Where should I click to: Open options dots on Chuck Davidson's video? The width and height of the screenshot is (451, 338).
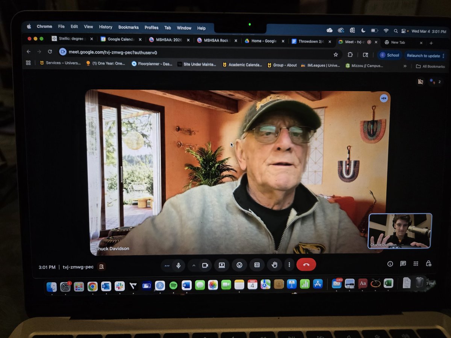coord(384,98)
